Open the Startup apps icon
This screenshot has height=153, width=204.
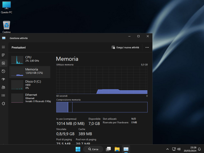click(3, 79)
